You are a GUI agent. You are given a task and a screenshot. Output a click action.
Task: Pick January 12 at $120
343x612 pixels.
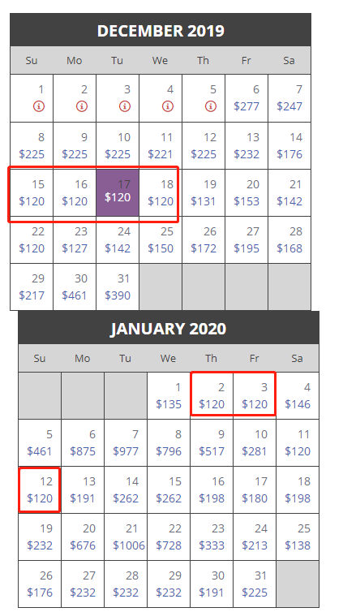click(x=40, y=489)
